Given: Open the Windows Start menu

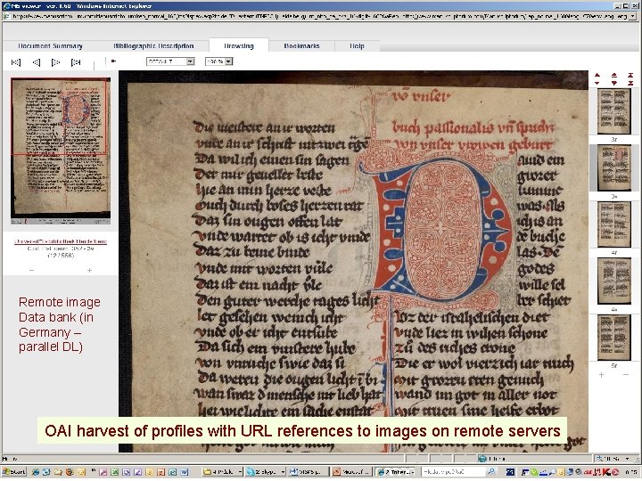Looking at the screenshot, I should point(13,472).
